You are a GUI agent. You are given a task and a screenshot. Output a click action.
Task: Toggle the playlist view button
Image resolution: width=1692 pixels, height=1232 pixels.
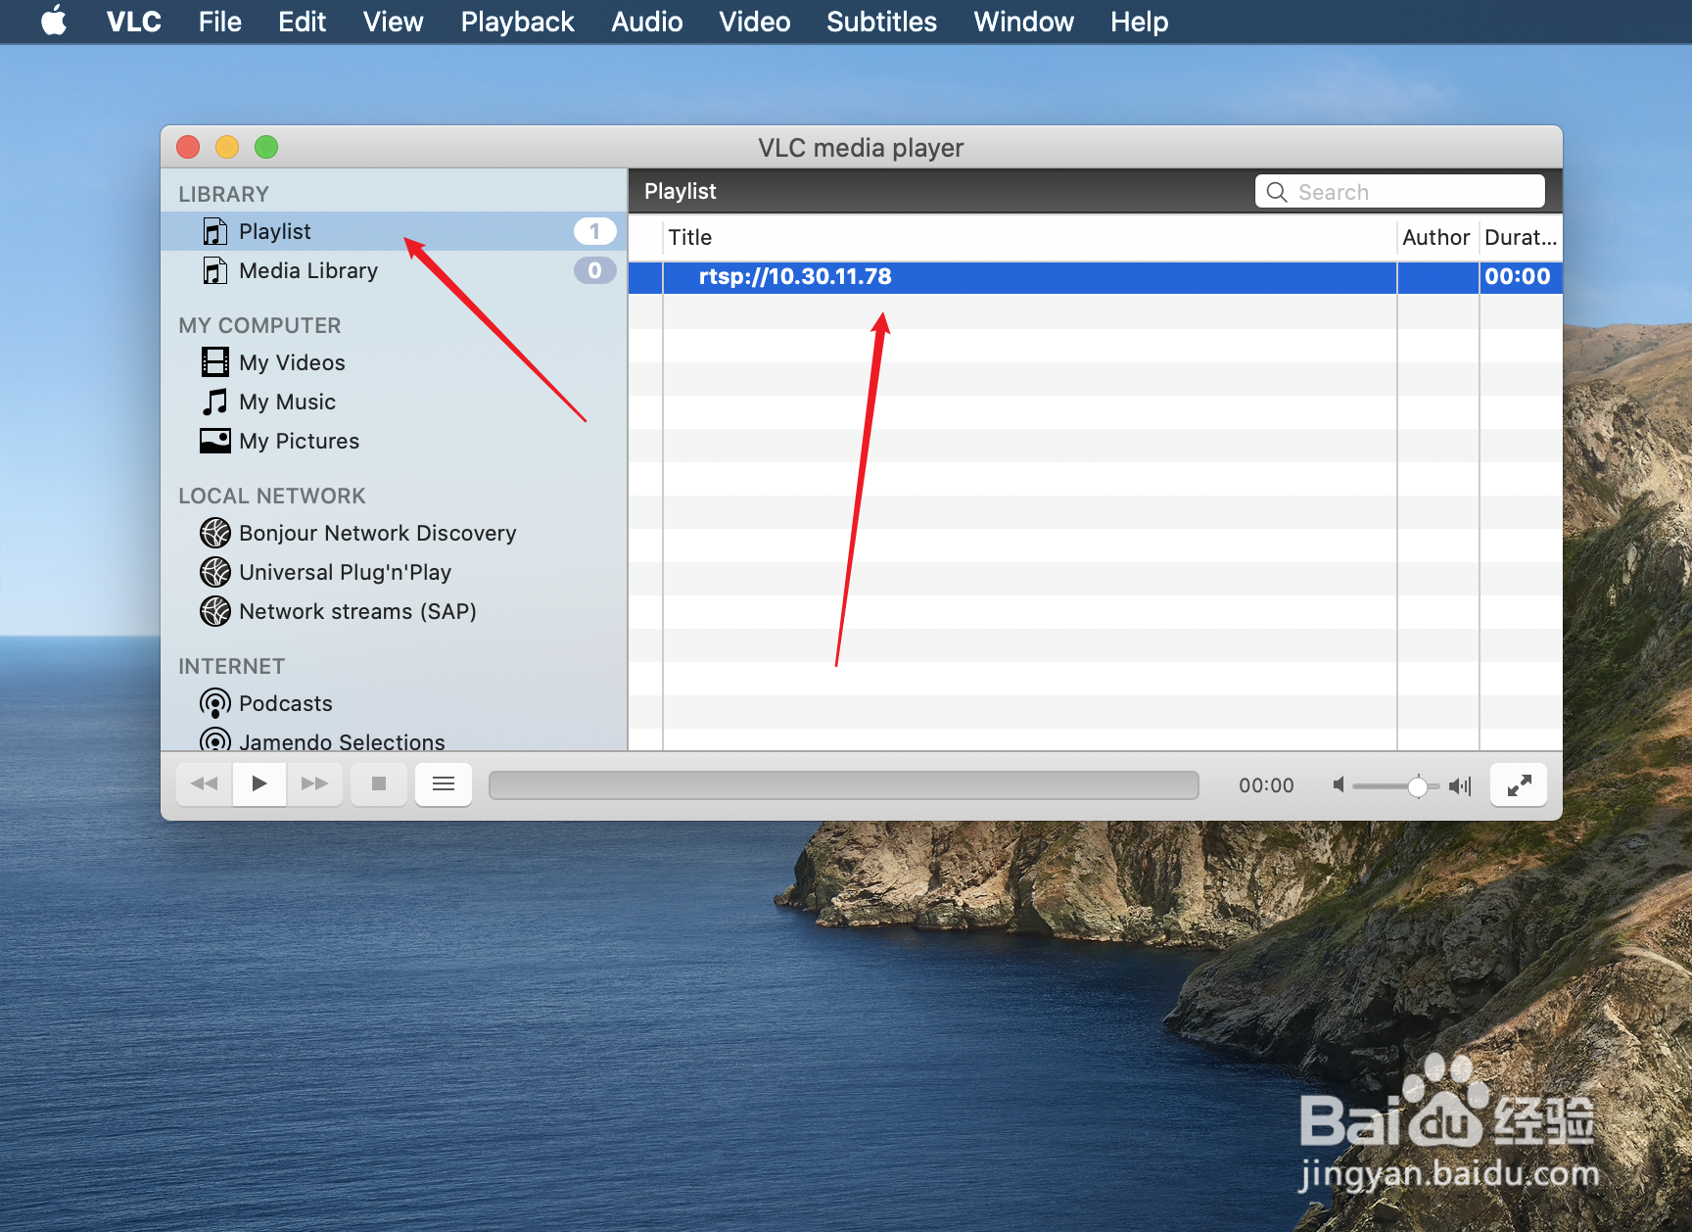pyautogui.click(x=444, y=783)
